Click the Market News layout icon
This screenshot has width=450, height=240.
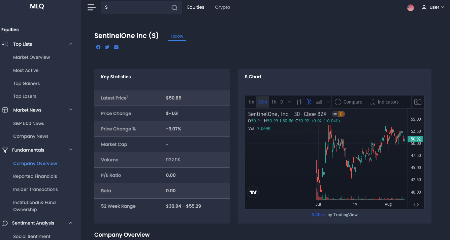[5, 110]
